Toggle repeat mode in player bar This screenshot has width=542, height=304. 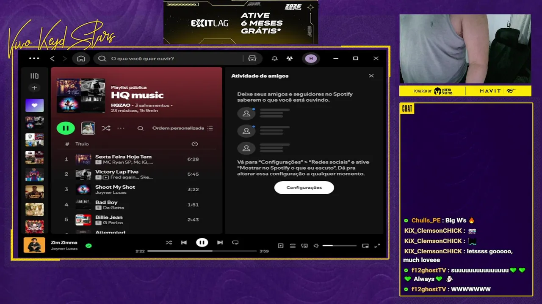235,242
